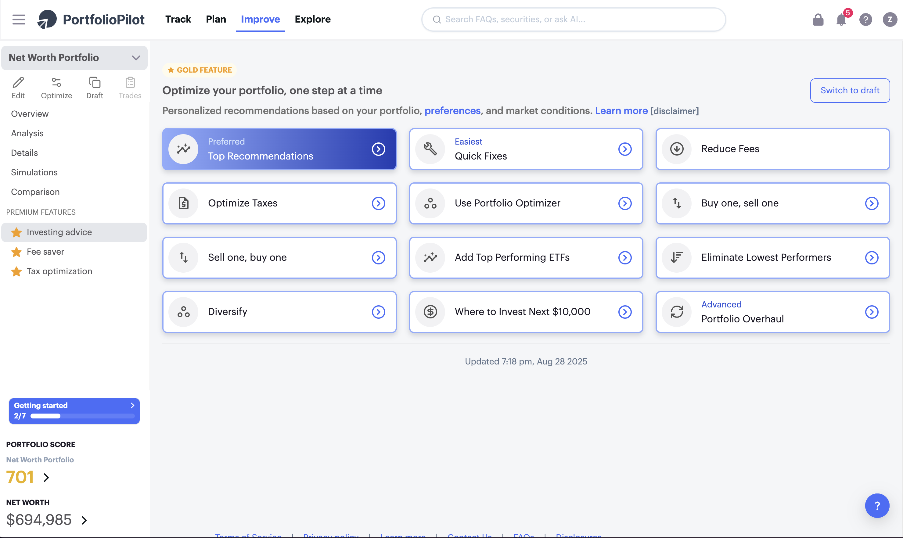The width and height of the screenshot is (903, 538).
Task: Click the Add Top Performing ETFs icon
Action: pyautogui.click(x=430, y=258)
